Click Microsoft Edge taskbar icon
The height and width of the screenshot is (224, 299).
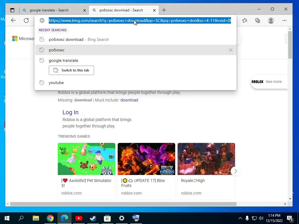click(x=65, y=218)
